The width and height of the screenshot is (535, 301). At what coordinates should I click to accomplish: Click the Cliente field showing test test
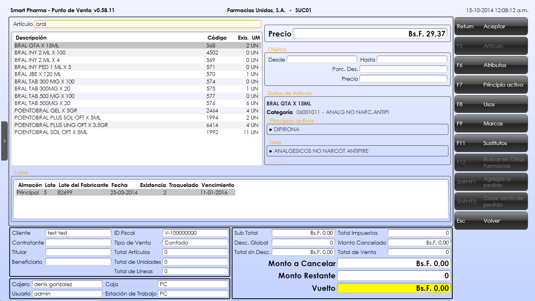coord(78,233)
